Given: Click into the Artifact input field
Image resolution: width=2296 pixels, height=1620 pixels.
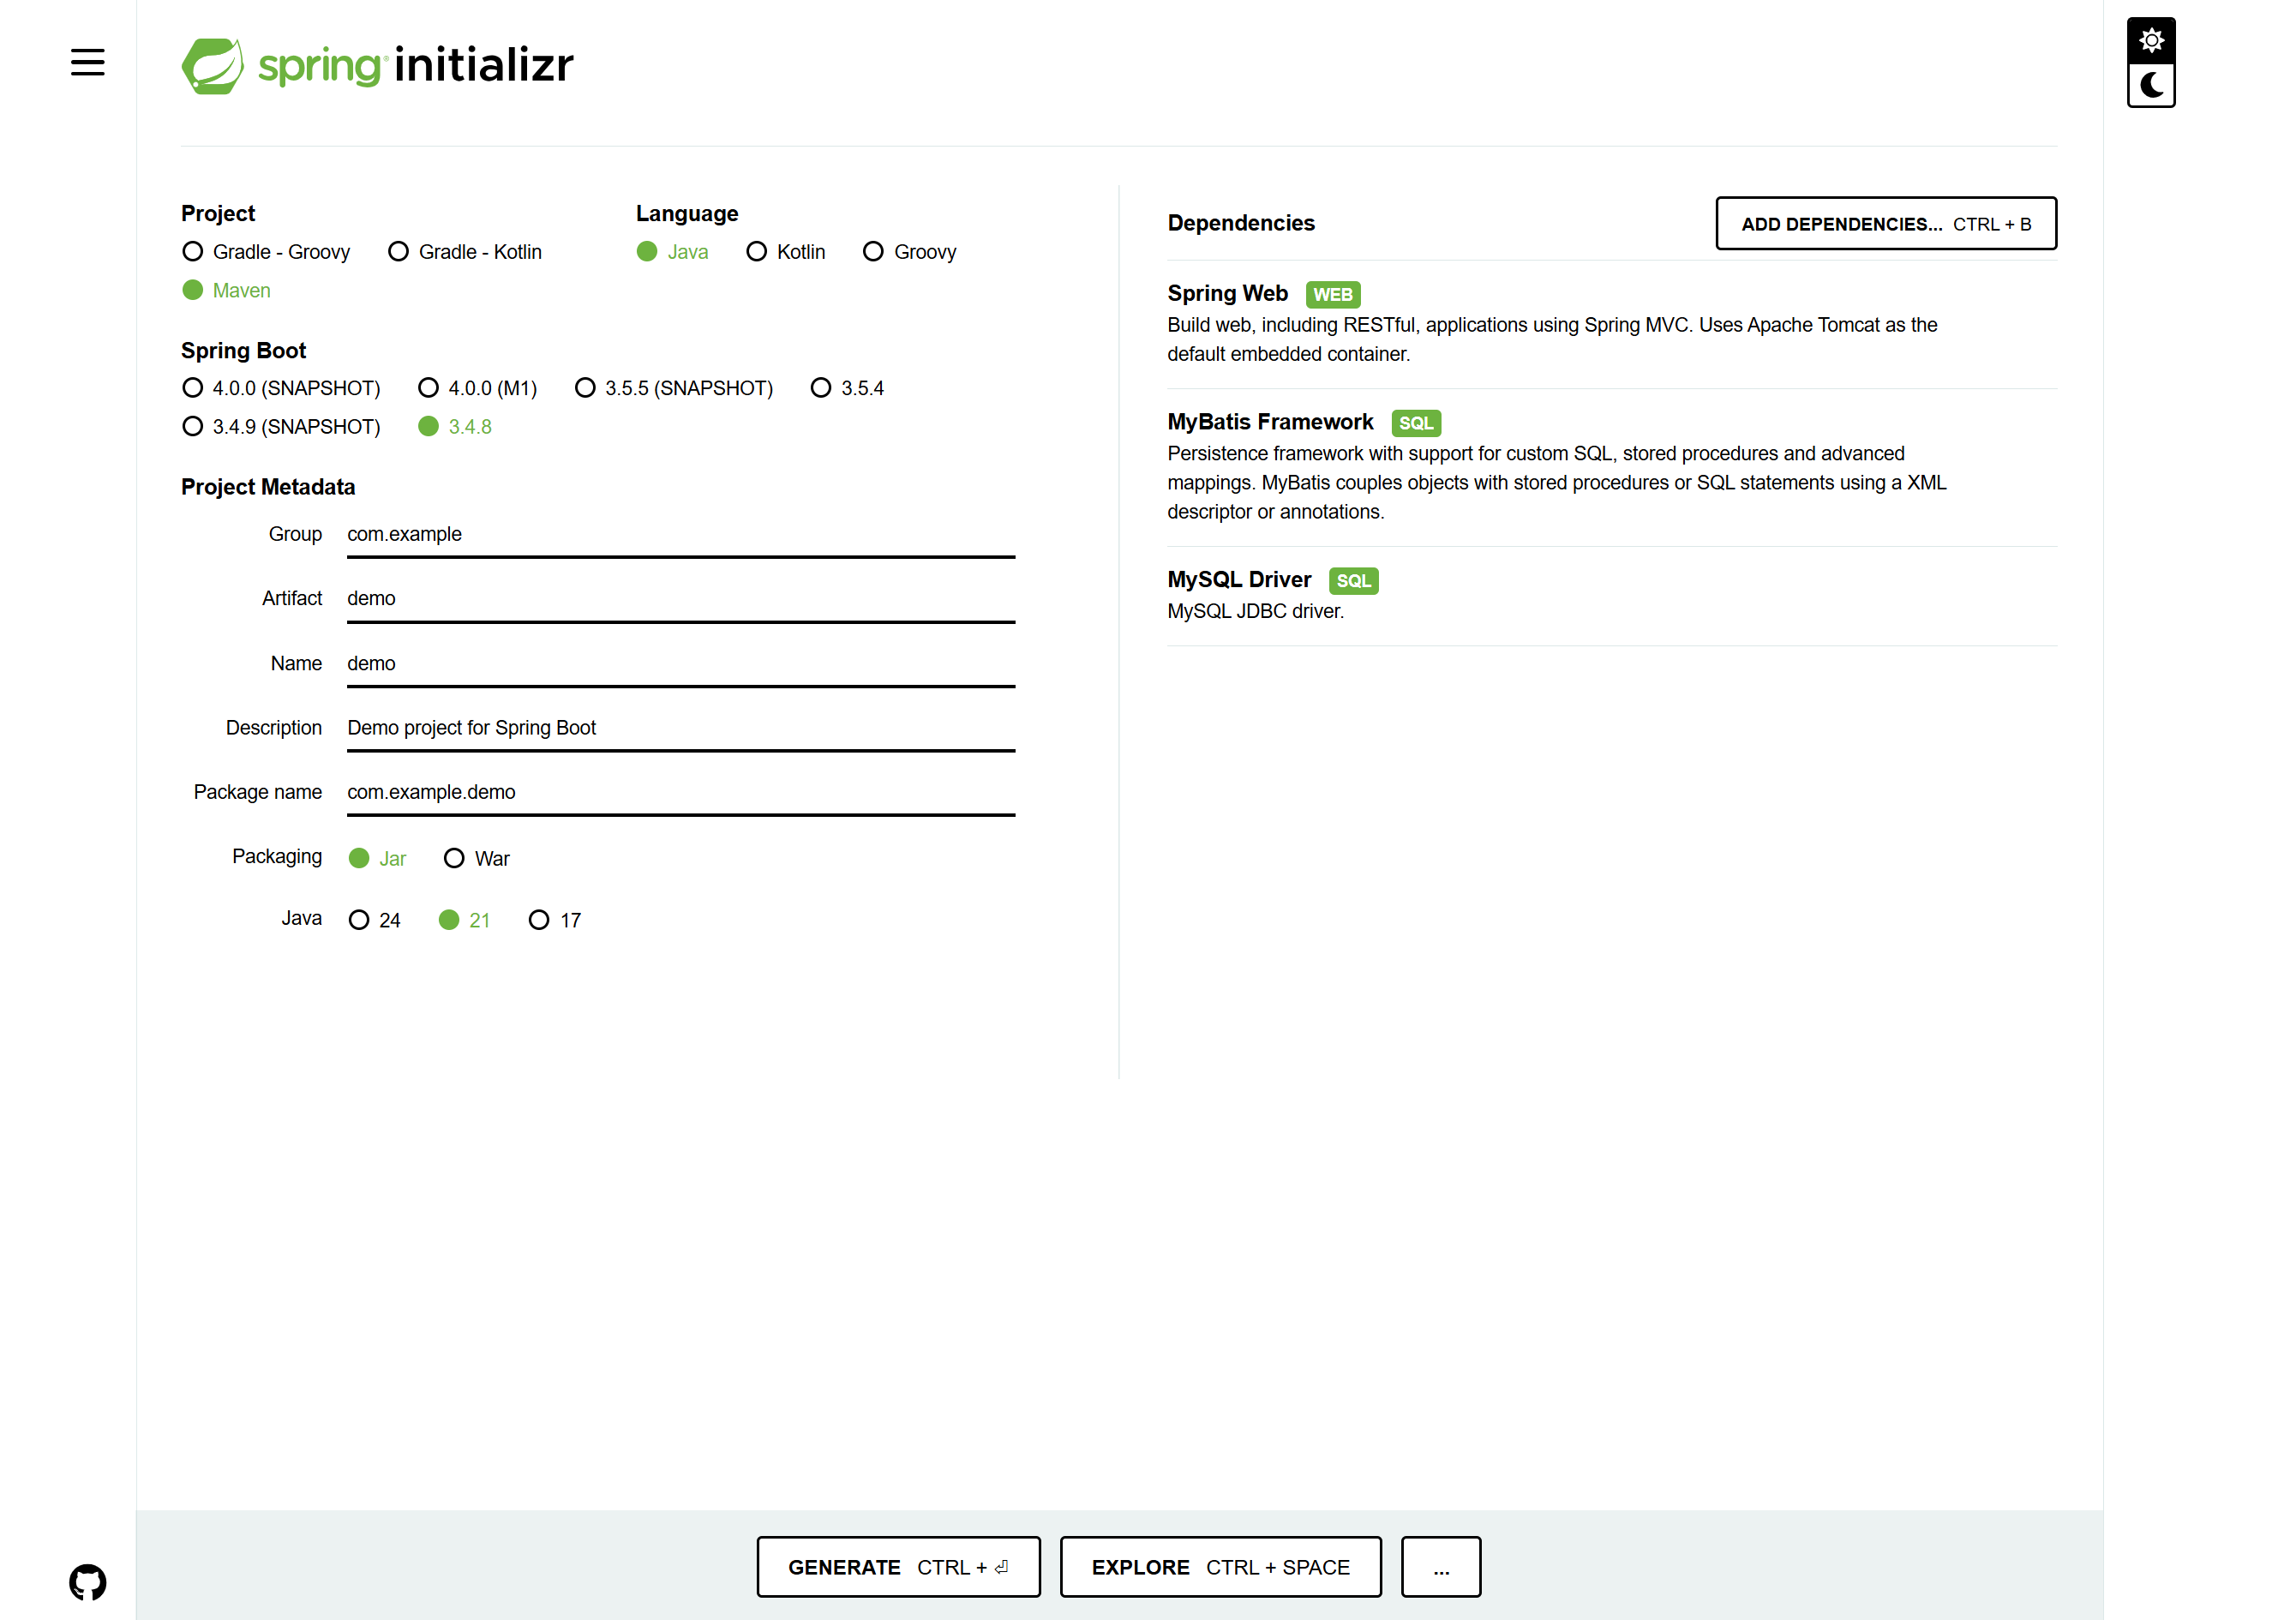Looking at the screenshot, I should point(681,599).
